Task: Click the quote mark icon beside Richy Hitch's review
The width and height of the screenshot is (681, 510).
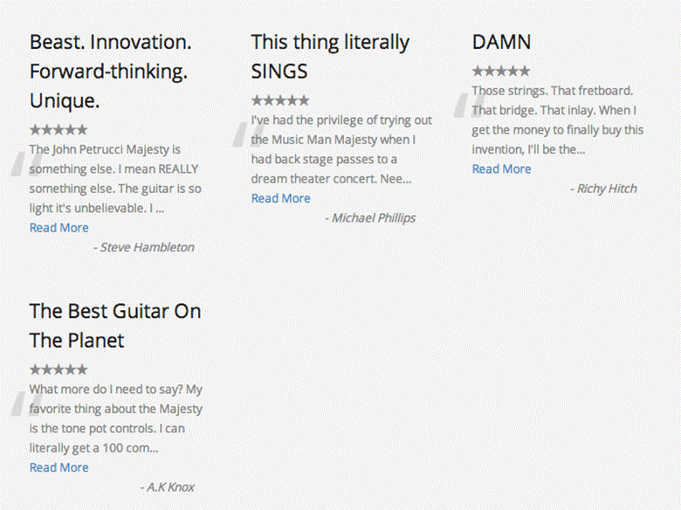Action: (470, 105)
